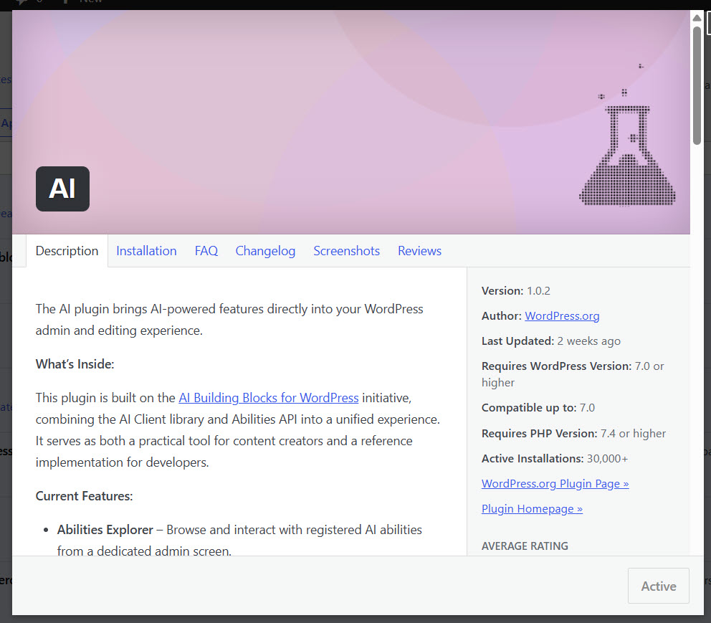Go to the Reviews tab
The image size is (711, 623).
pyautogui.click(x=419, y=251)
